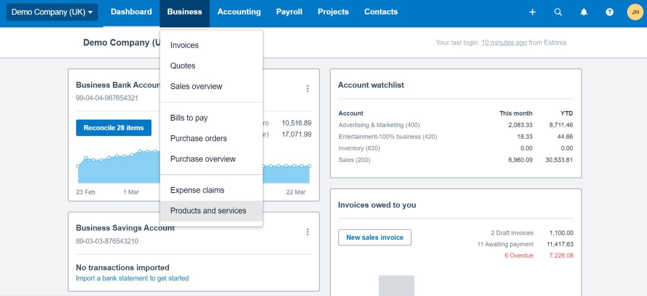The image size is (647, 296).
Task: Open Business Savings Account three-dot overflow menu
Action: pyautogui.click(x=308, y=231)
